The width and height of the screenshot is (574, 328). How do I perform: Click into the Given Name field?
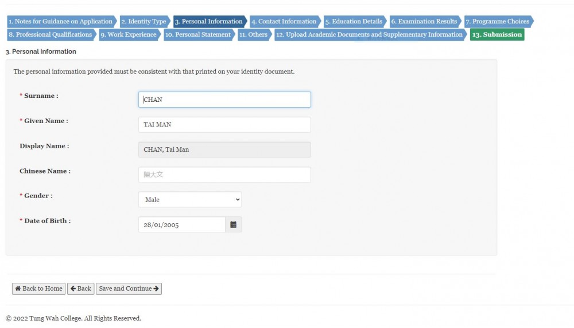224,125
